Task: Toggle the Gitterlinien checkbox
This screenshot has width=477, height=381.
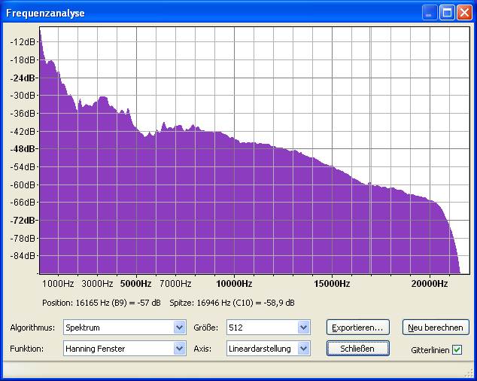Action: (x=457, y=350)
